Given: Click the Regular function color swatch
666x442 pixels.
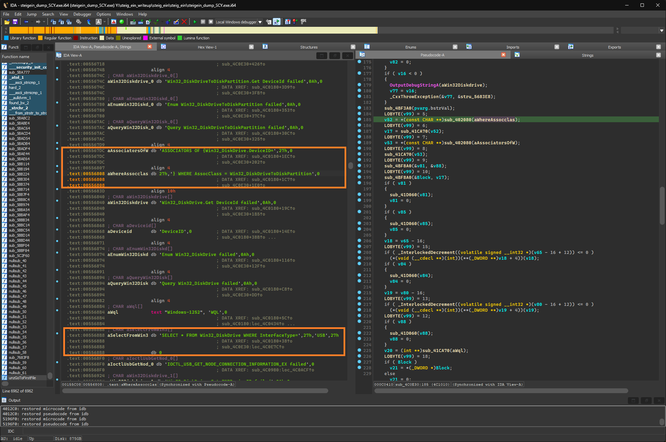Looking at the screenshot, I should coord(40,38).
